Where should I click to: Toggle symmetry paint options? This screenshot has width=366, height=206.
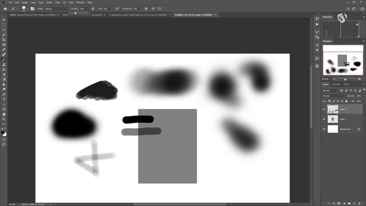click(160, 9)
